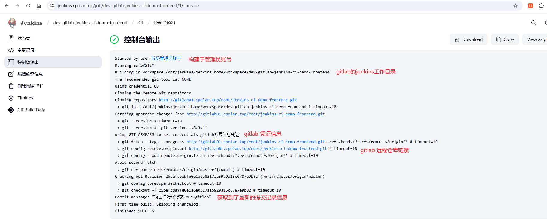The width and height of the screenshot is (547, 219).
Task: Open the 状态集 sidebar item
Action: (x=53, y=38)
